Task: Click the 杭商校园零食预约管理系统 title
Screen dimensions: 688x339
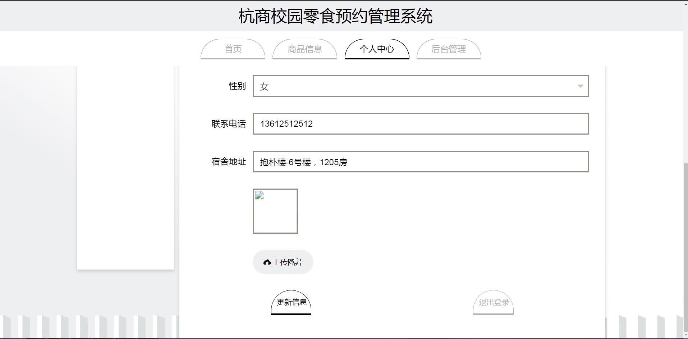Action: [335, 17]
